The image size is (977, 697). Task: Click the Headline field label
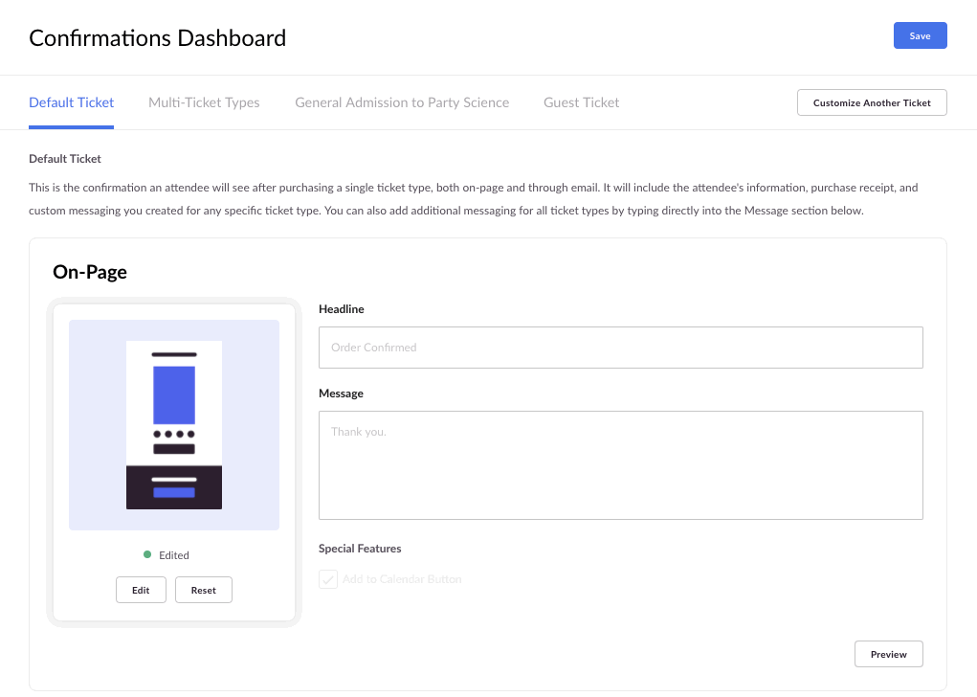click(342, 309)
